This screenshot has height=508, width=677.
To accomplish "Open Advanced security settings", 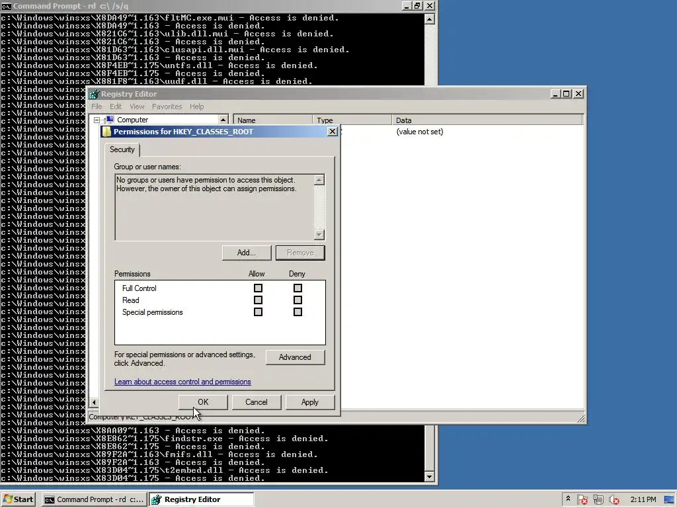I will (x=295, y=357).
